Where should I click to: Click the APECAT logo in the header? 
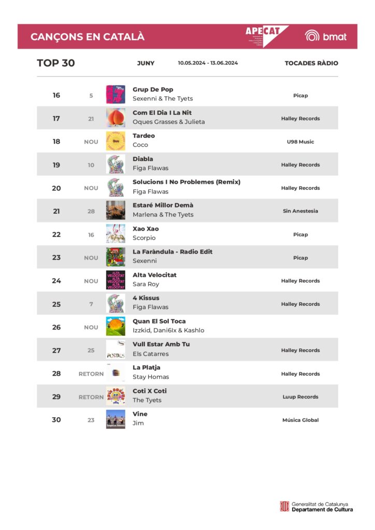coord(266,35)
